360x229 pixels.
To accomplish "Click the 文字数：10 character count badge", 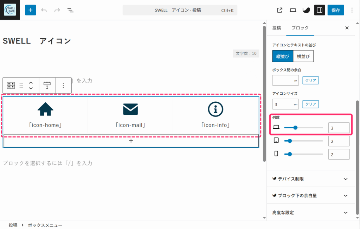I will point(246,53).
